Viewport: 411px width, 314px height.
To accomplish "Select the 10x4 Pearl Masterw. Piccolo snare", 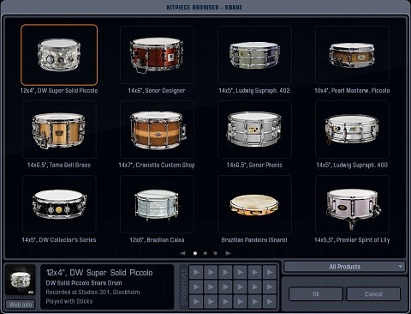I will [x=352, y=55].
